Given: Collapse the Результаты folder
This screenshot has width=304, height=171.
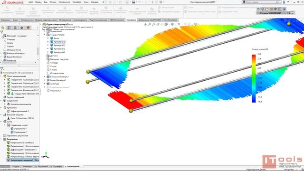Looking at the screenshot, I should point(1,139).
